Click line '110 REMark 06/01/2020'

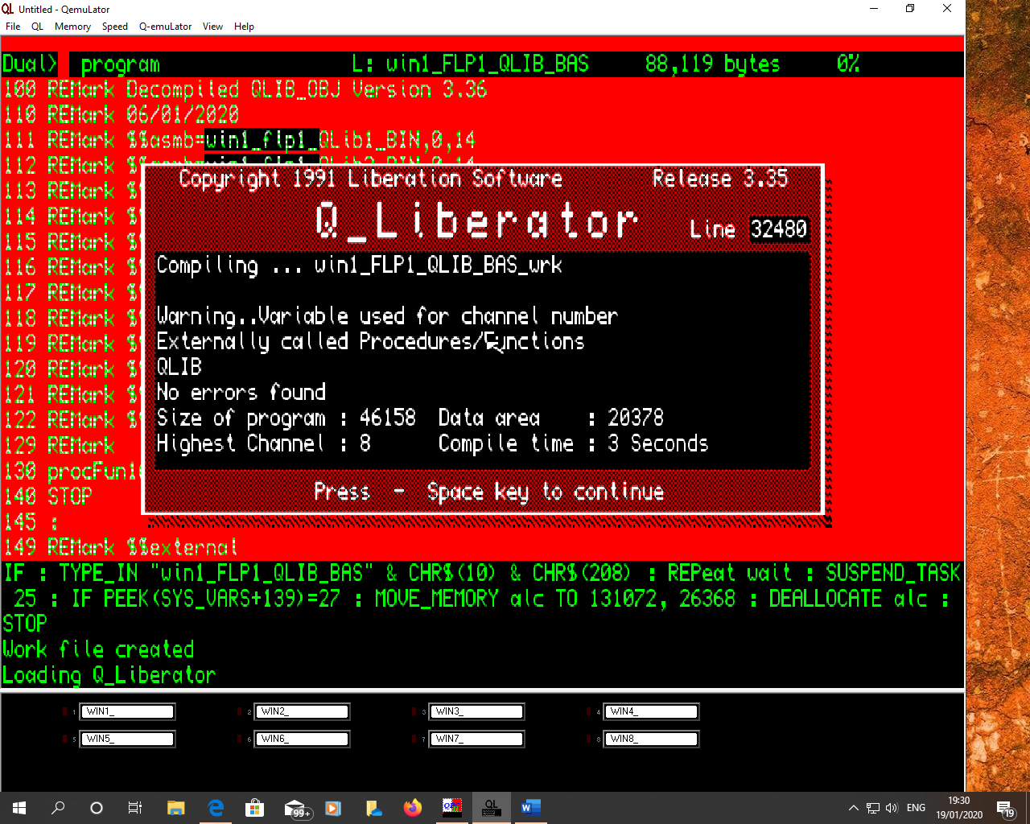121,115
